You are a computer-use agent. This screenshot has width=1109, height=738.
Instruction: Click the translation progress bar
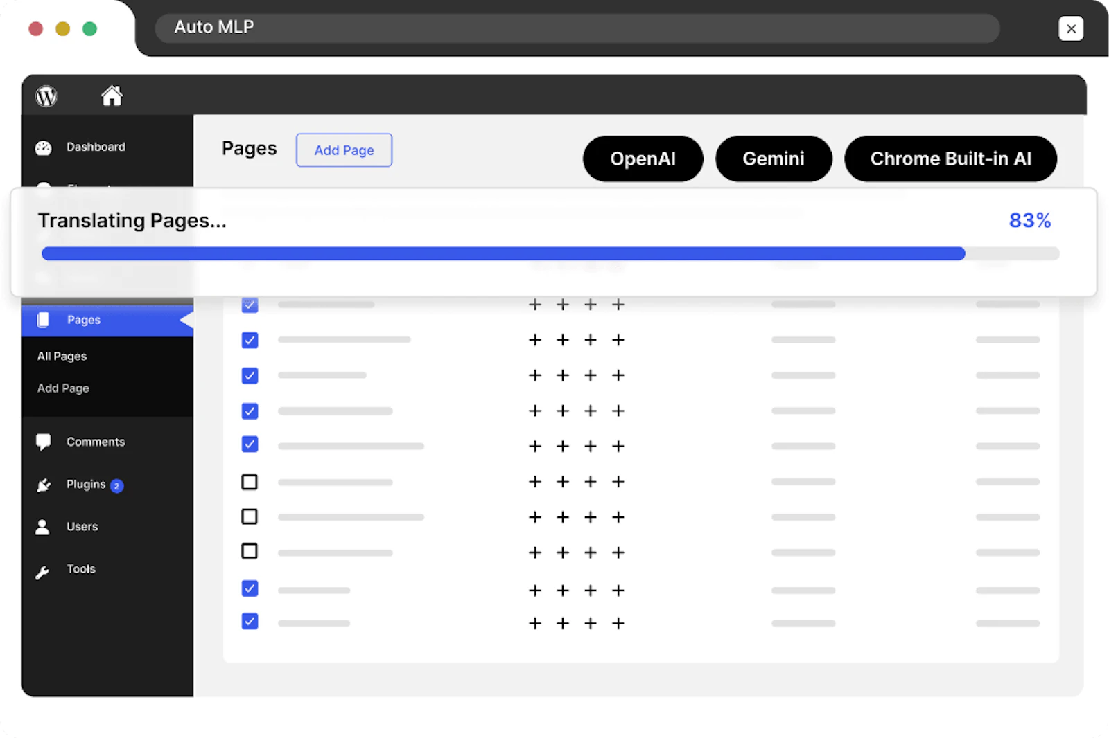pos(550,253)
